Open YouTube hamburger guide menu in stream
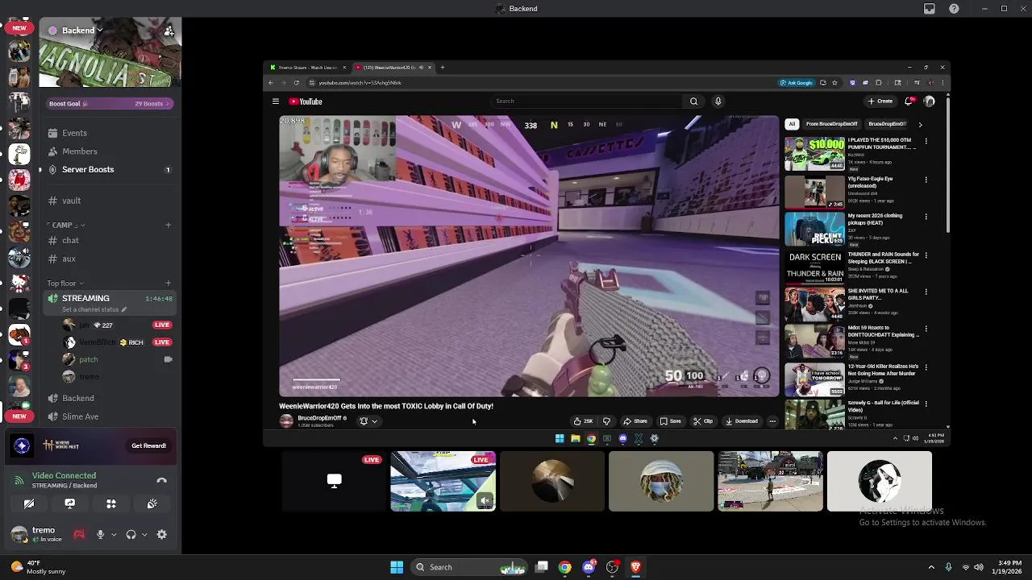This screenshot has width=1032, height=580. pyautogui.click(x=276, y=101)
